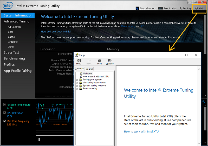Click the Benchmarking folder icon in Help
The height and width of the screenshot is (146, 208).
81,89
